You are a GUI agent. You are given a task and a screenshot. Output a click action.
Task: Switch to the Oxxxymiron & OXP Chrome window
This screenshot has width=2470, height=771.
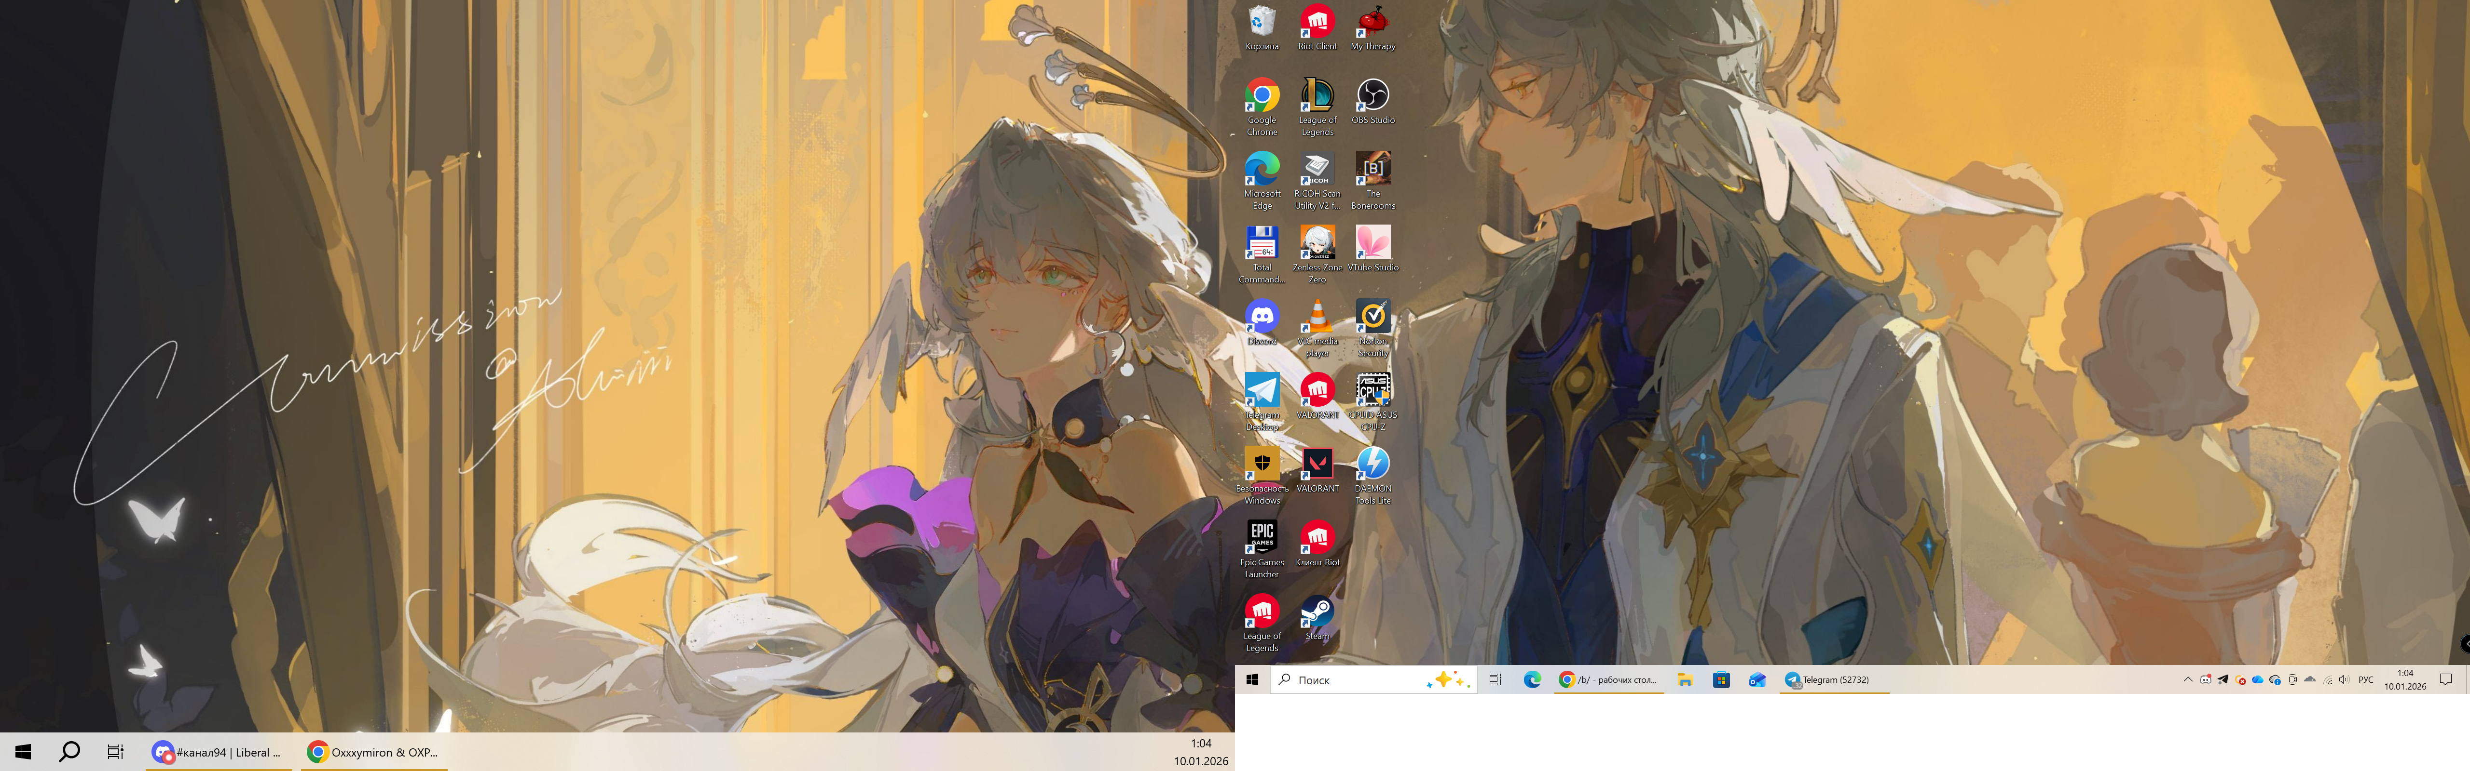tap(373, 753)
